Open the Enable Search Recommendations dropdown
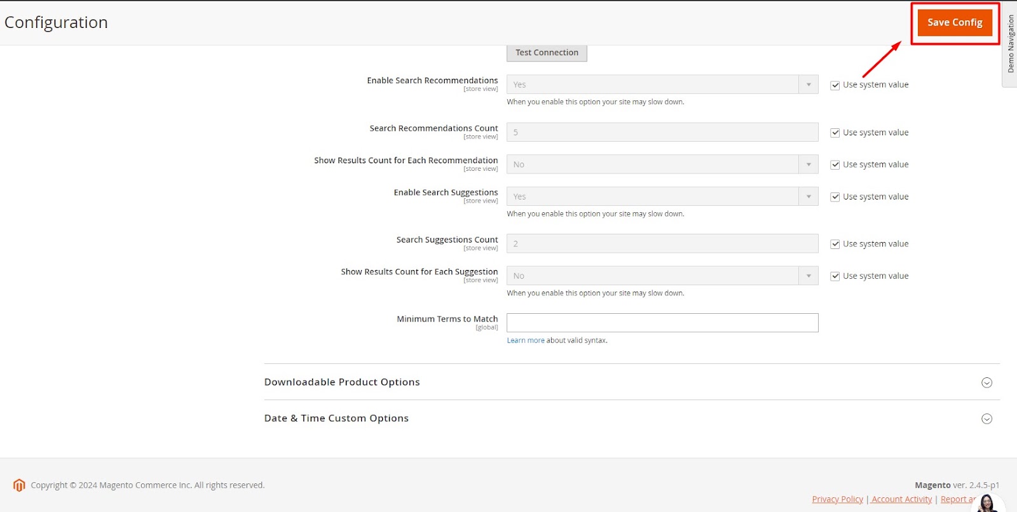This screenshot has height=512, width=1017. (662, 84)
